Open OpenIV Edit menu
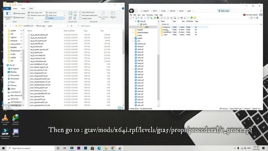268x151 pixels. coord(135,15)
